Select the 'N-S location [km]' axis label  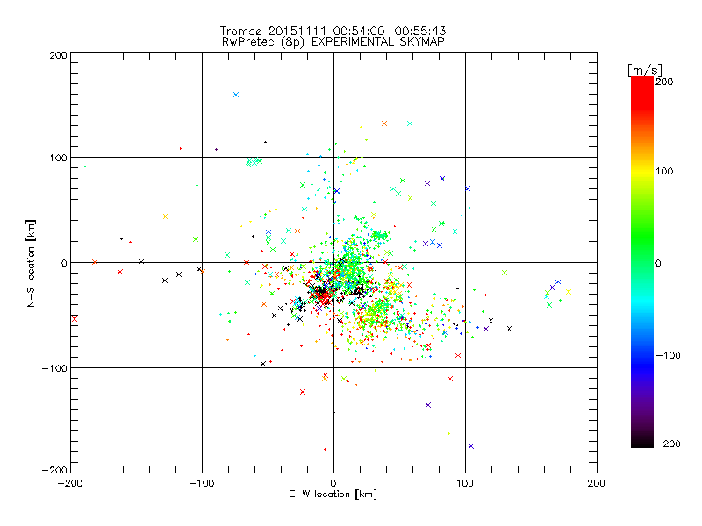click(31, 263)
